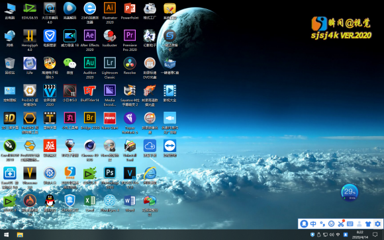The height and width of the screenshot is (240, 384).
Task: Toggle punctuation mode on IME toolbar
Action: (322, 224)
